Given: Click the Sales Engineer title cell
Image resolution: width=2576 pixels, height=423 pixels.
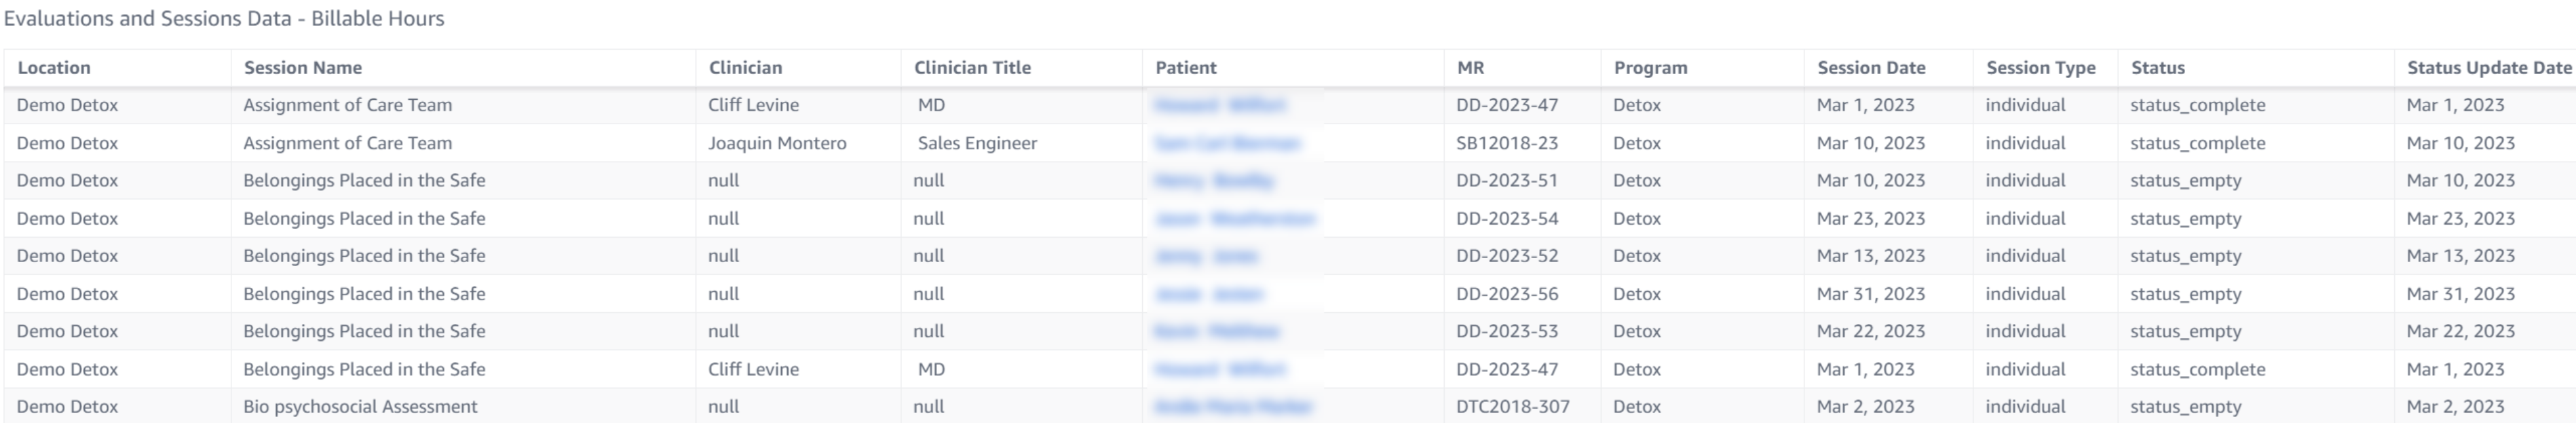Looking at the screenshot, I should 977,143.
